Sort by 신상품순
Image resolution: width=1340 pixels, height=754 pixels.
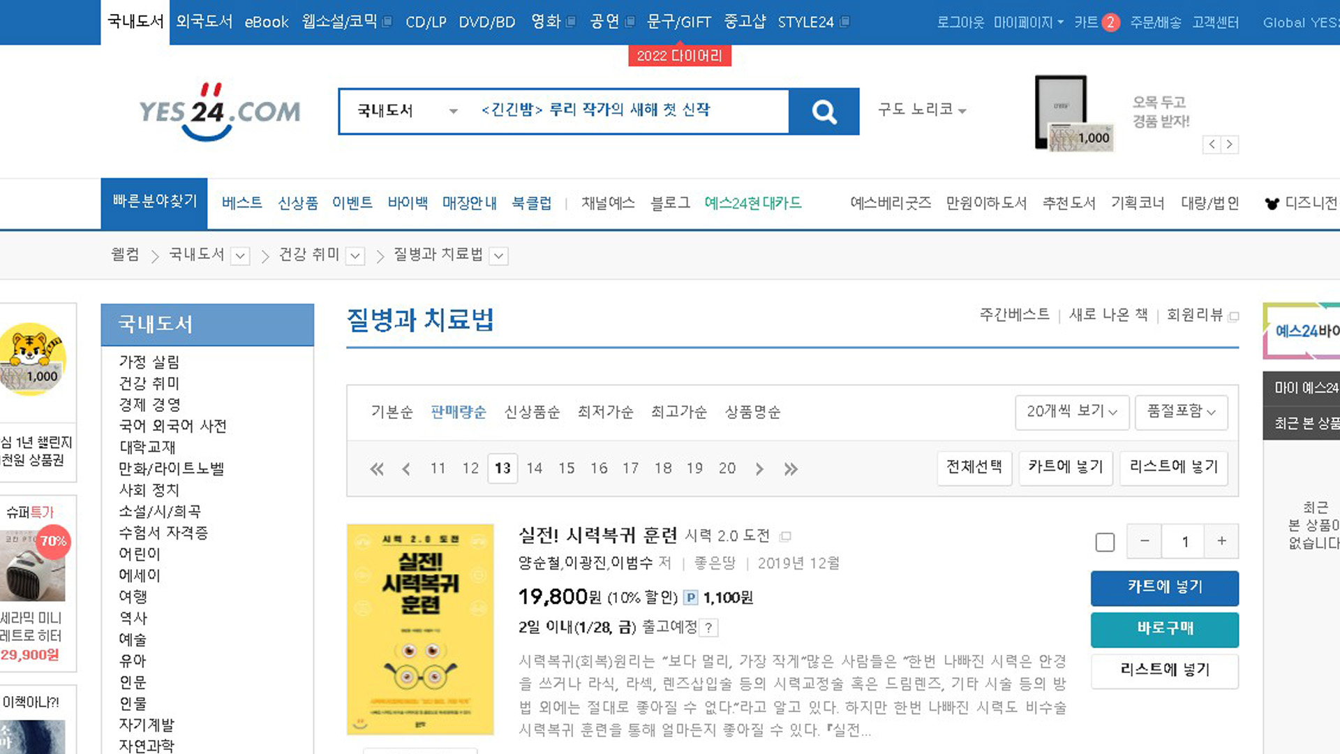coord(532,412)
